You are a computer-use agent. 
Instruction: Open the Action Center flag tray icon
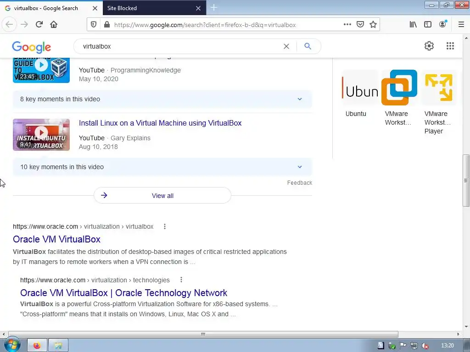403,346
